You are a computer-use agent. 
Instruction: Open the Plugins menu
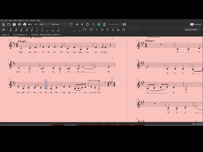click(33, 20)
